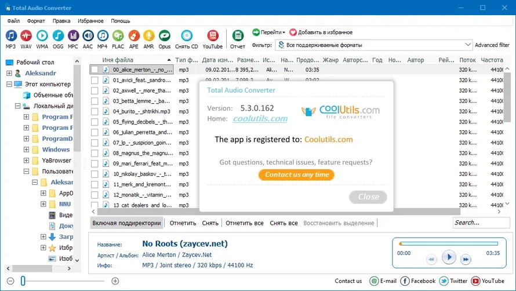This screenshot has height=291, width=516.
Task: Expand the NNU folder node
Action: click(x=43, y=204)
